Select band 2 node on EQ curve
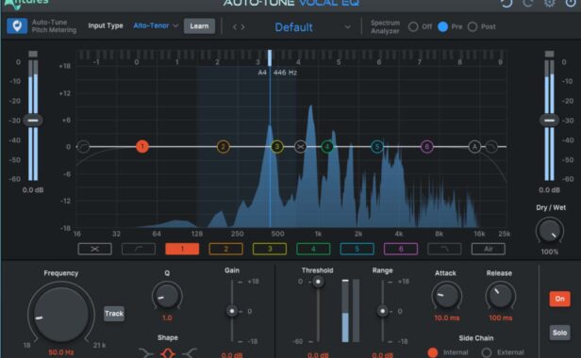The width and height of the screenshot is (581, 358). pyautogui.click(x=223, y=147)
